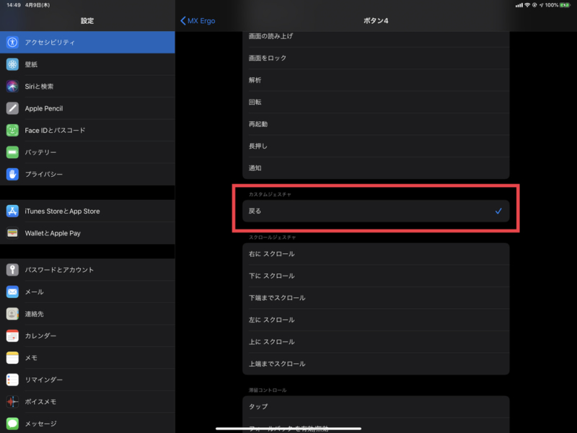Open Siriと検索 settings
577x433 pixels.
(x=87, y=86)
